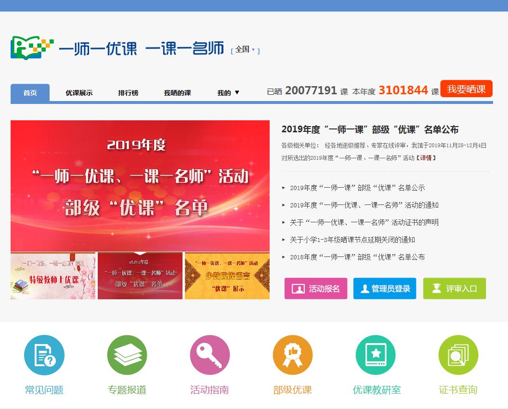Click the 优课教研室 screen icon

point(375,355)
